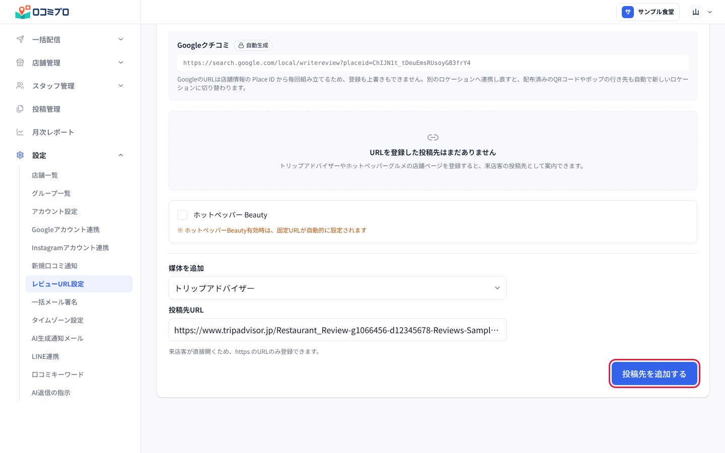Enable the ホットペッパー Beauty checkbox

tap(182, 215)
